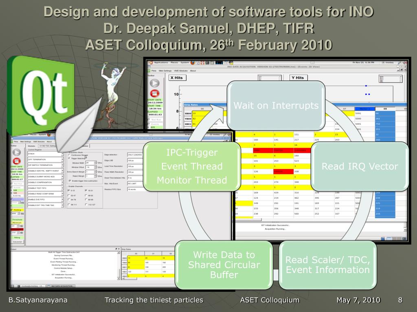Toggle channels 0-15 checkbox
The width and height of the screenshot is (417, 312).
coord(68,190)
